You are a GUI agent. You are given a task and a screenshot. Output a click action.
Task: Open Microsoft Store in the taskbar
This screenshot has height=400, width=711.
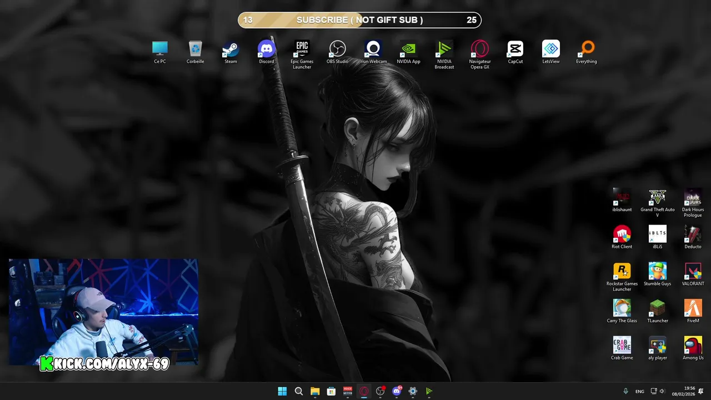tap(331, 391)
